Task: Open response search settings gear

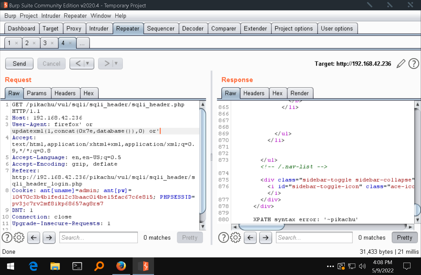Action: (x=236, y=237)
